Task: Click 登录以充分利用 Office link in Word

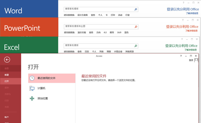Action: tap(183, 9)
